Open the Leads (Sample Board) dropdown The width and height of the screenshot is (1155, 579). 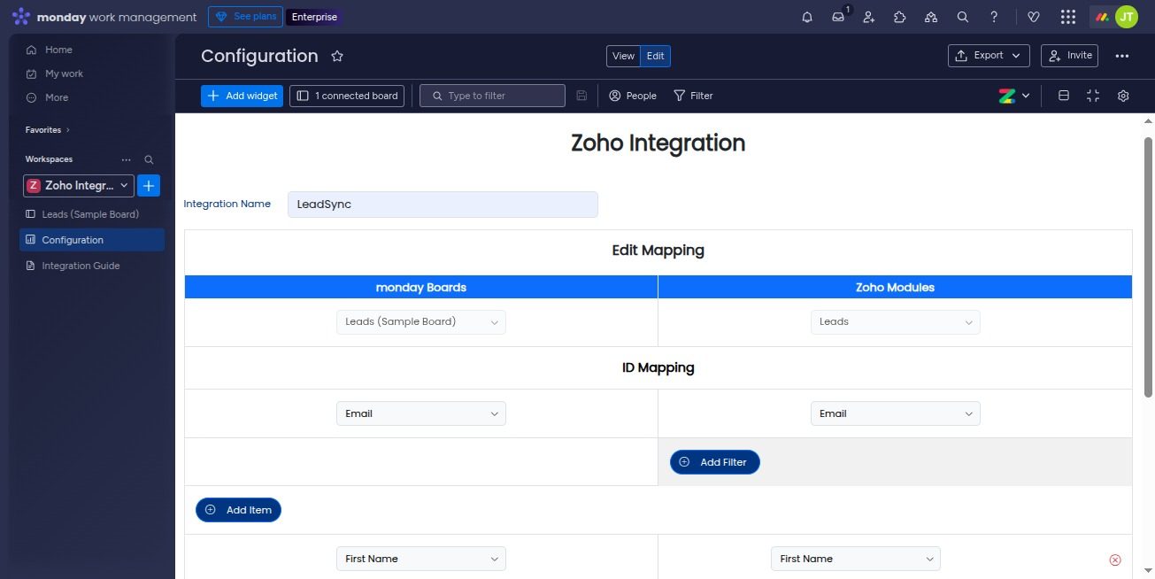pos(420,322)
